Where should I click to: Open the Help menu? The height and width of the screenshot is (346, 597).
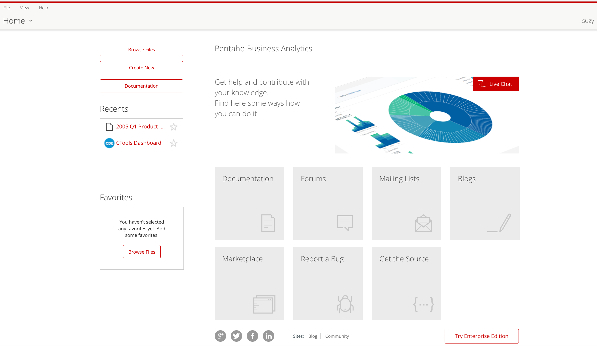(x=43, y=8)
